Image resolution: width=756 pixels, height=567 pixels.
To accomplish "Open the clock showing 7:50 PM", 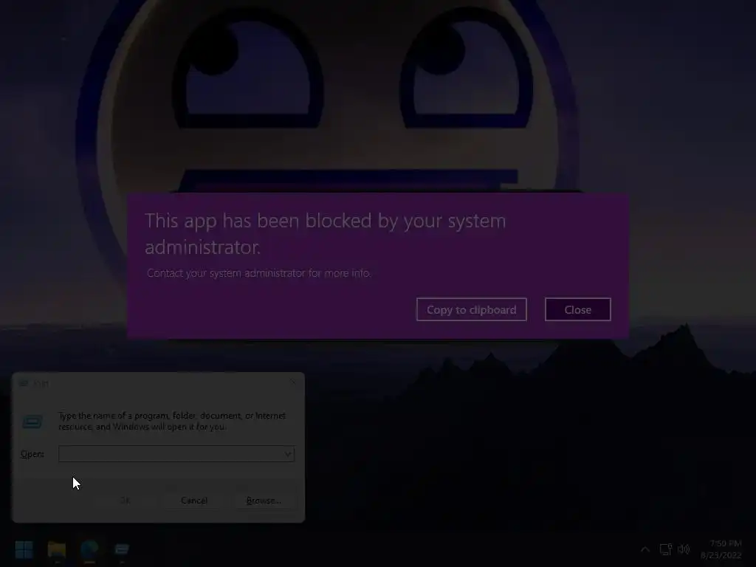I will 721,549.
